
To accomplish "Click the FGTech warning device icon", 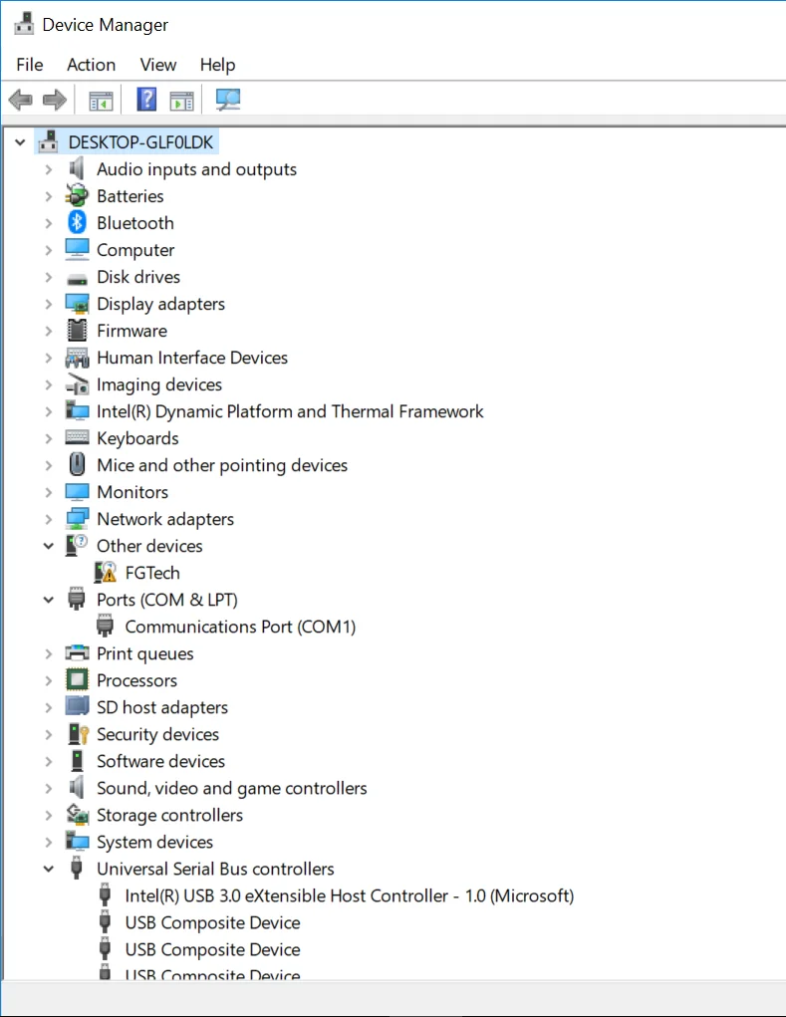I will [106, 572].
